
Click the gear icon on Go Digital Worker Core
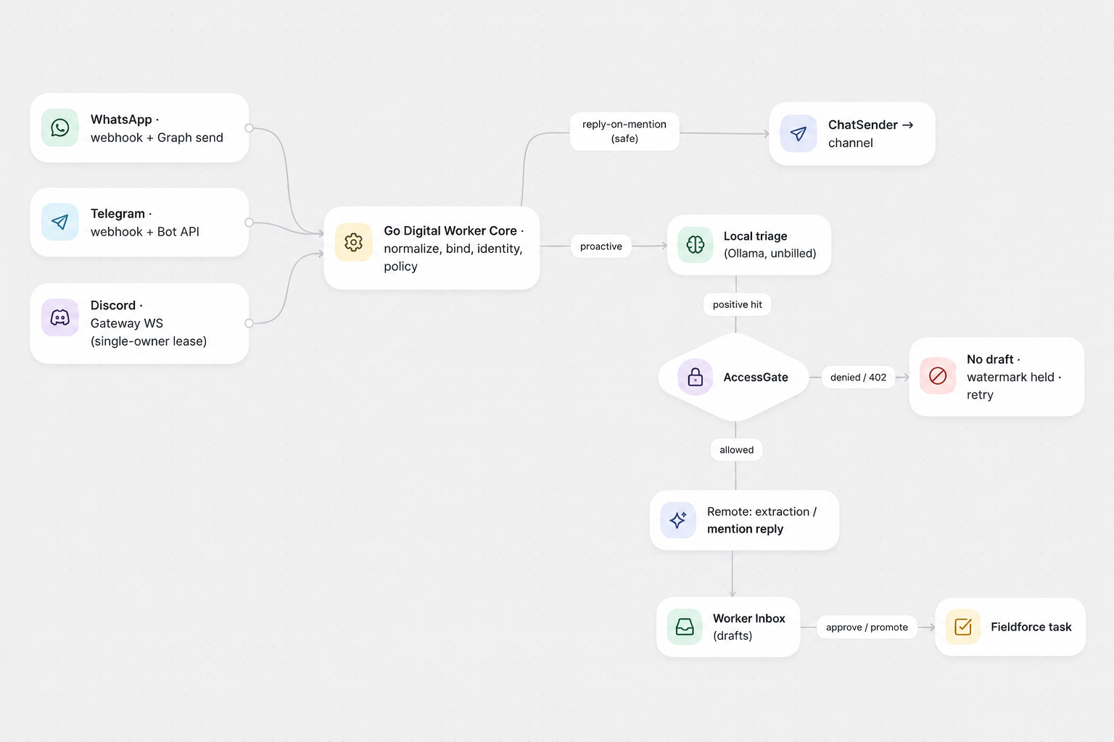(x=353, y=243)
